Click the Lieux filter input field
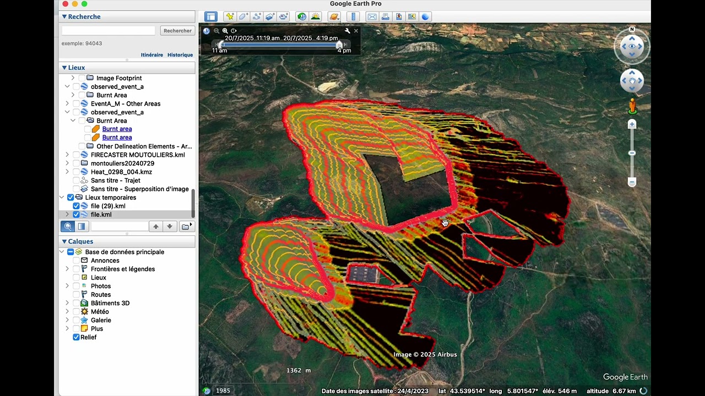705x396 pixels. [x=120, y=226]
